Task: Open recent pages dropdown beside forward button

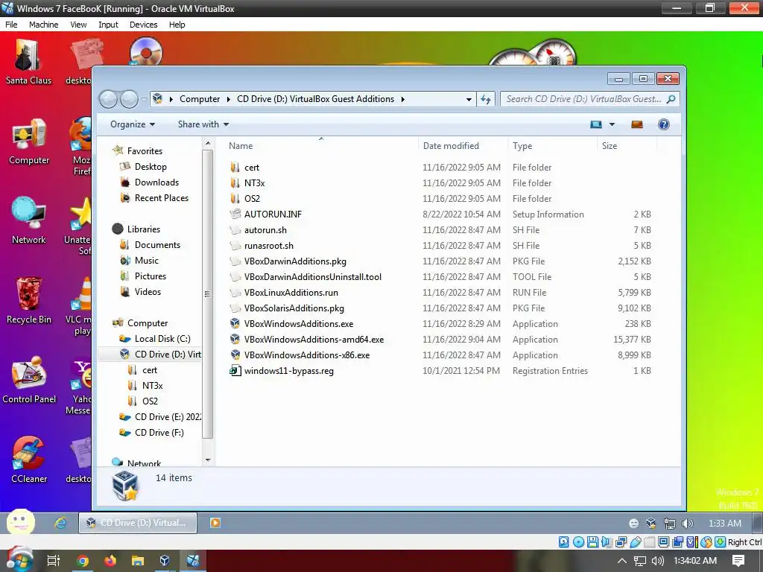Action: [144, 100]
